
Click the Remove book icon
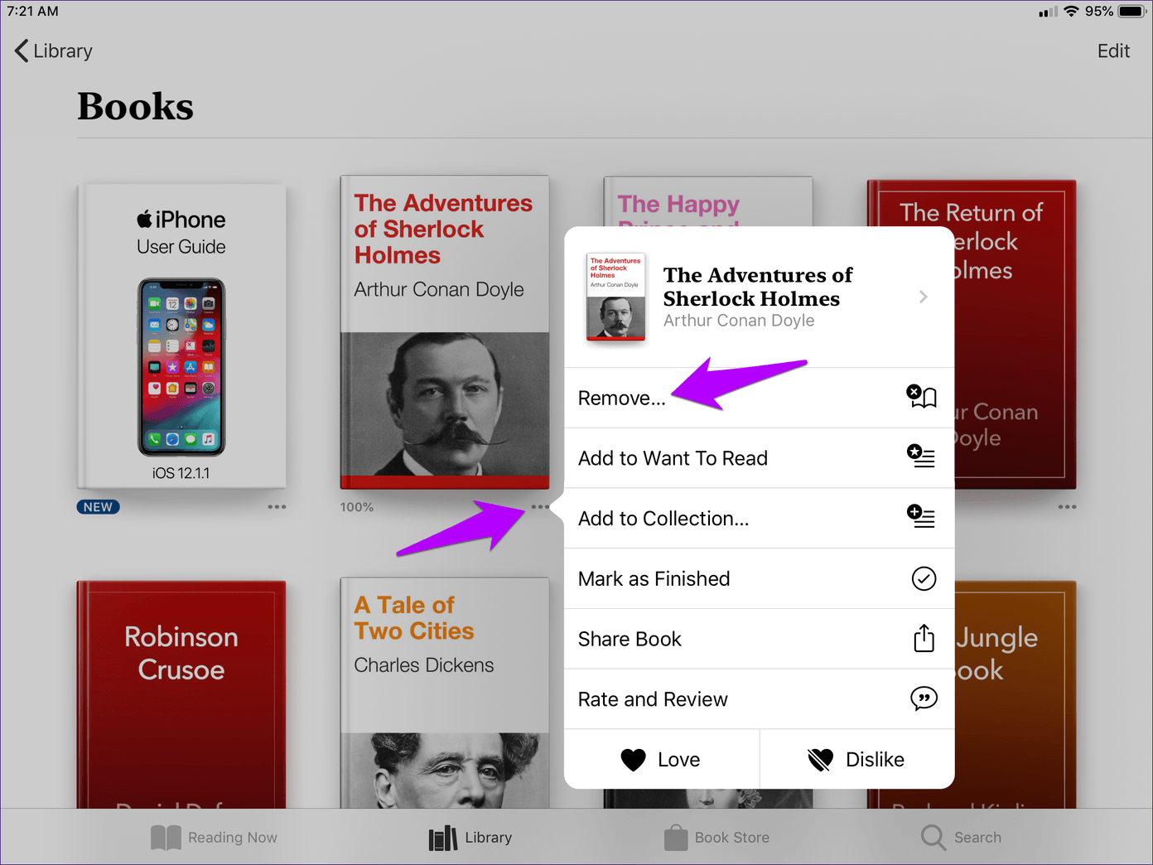click(x=922, y=397)
